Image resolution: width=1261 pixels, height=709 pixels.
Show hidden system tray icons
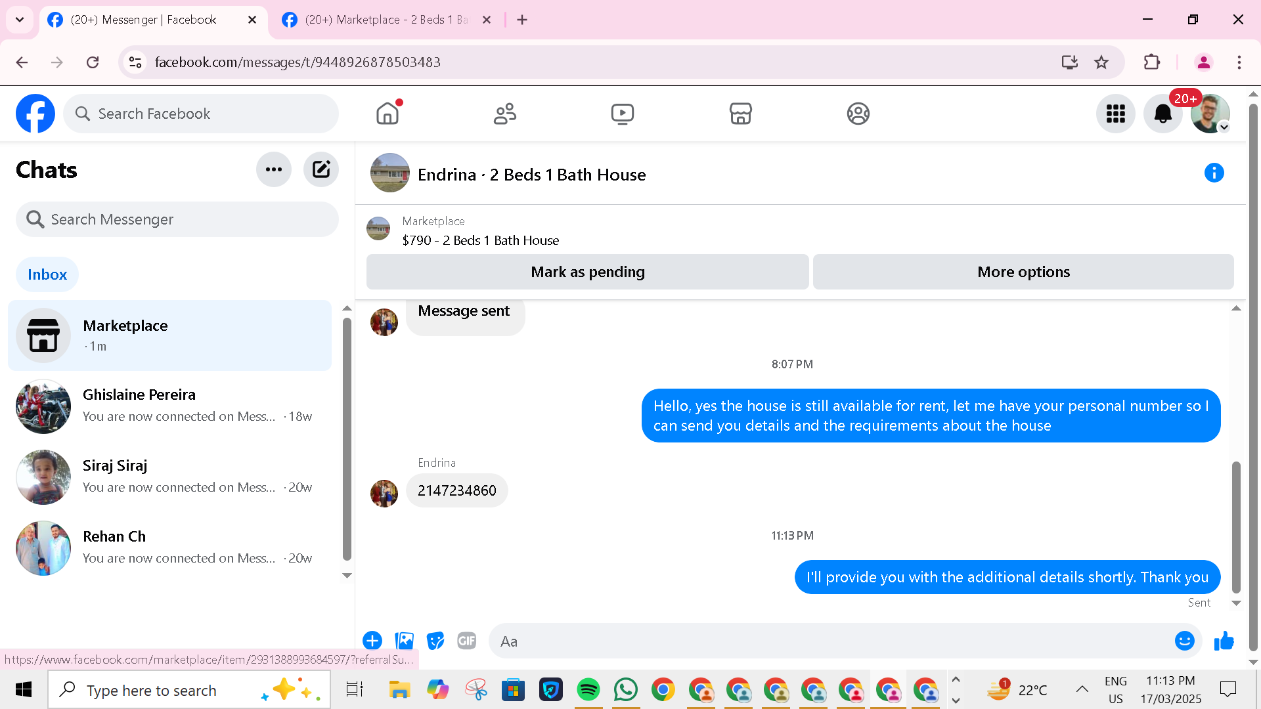point(1082,690)
